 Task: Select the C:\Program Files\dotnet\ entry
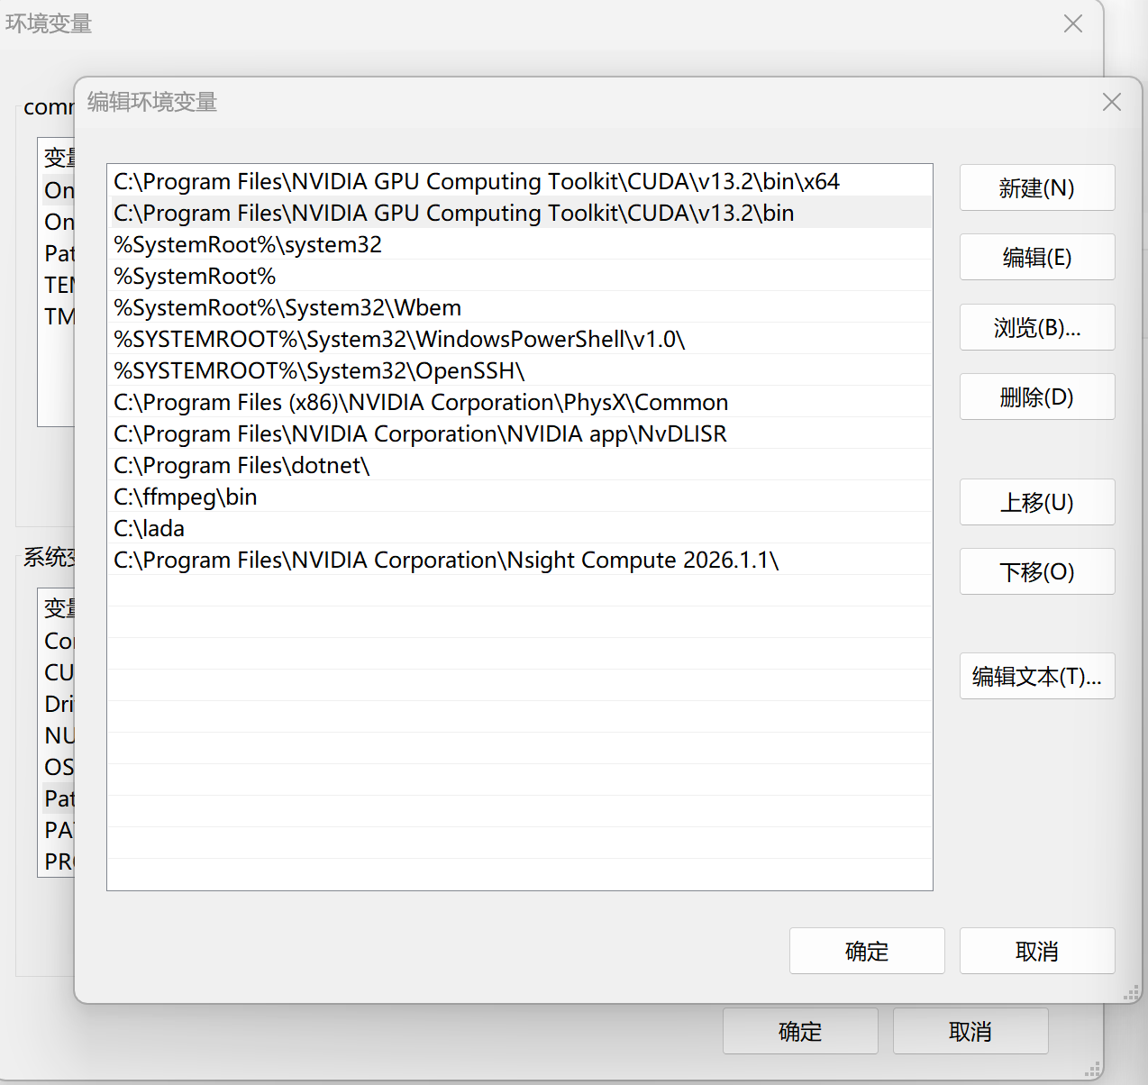520,465
